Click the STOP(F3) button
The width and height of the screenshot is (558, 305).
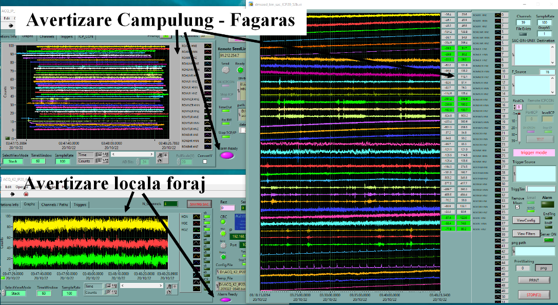[x=534, y=295]
